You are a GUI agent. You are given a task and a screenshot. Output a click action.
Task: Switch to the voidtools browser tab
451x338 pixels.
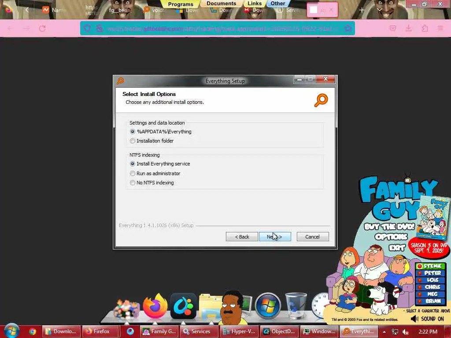pos(154,10)
